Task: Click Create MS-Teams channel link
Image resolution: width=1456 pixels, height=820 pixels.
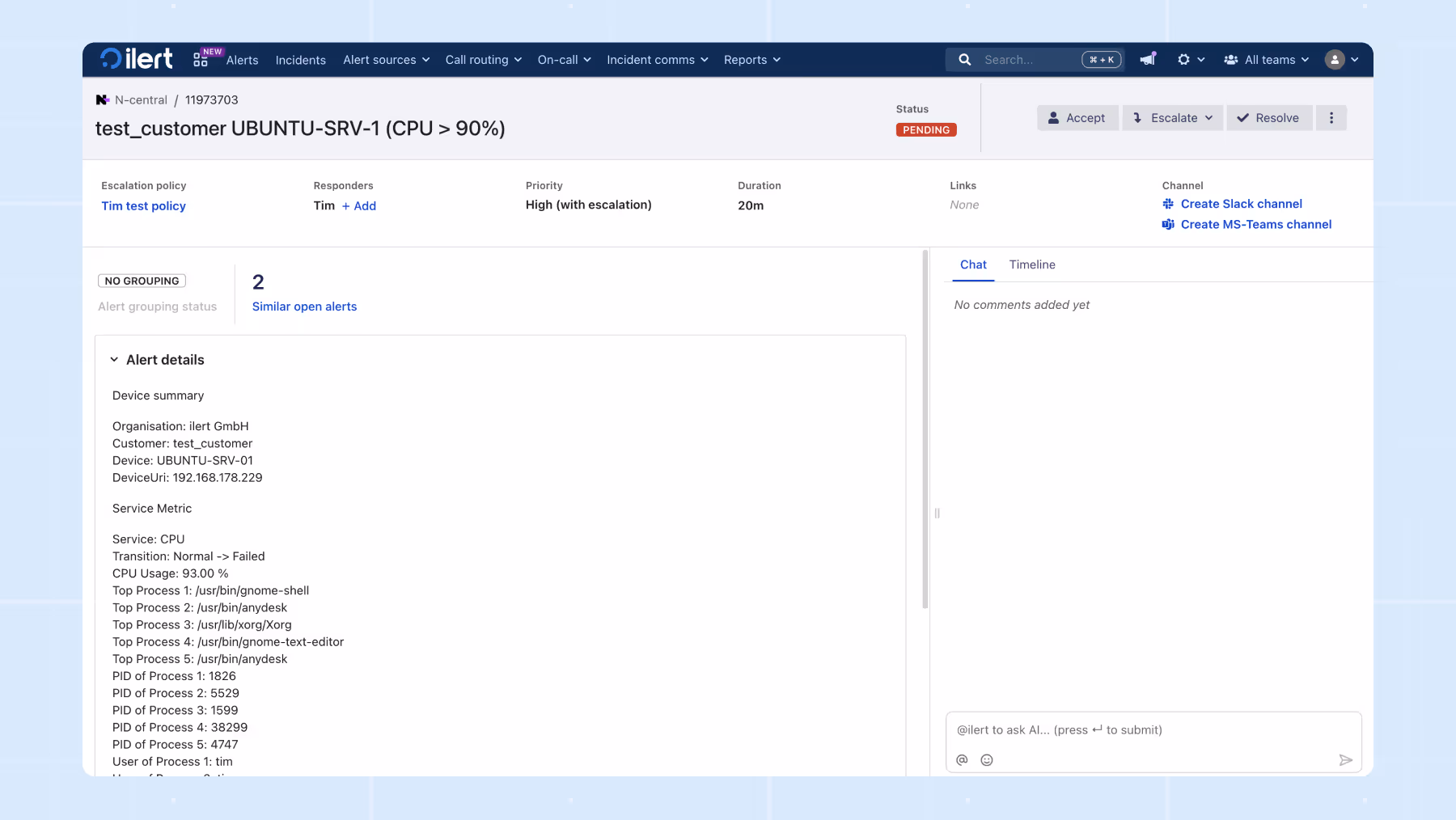Action: (1256, 225)
